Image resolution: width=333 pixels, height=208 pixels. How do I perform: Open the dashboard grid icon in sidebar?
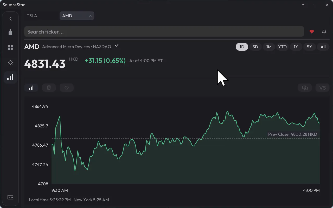click(x=10, y=47)
